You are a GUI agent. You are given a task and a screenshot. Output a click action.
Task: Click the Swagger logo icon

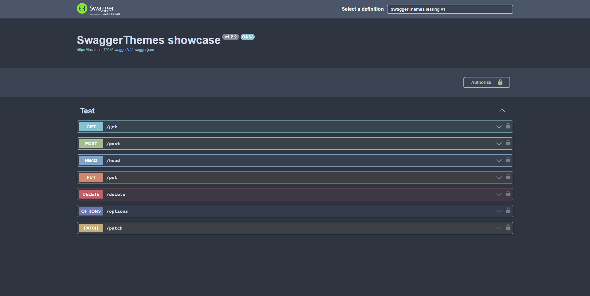tap(82, 9)
